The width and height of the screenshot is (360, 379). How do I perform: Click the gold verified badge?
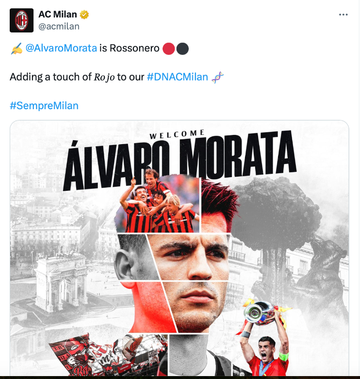point(84,15)
